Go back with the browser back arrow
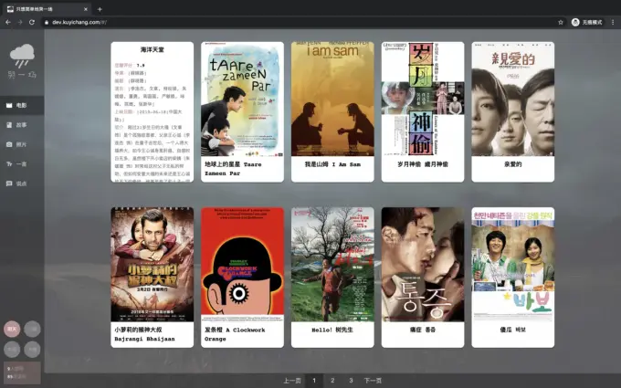Image resolution: width=621 pixels, height=388 pixels. point(8,22)
